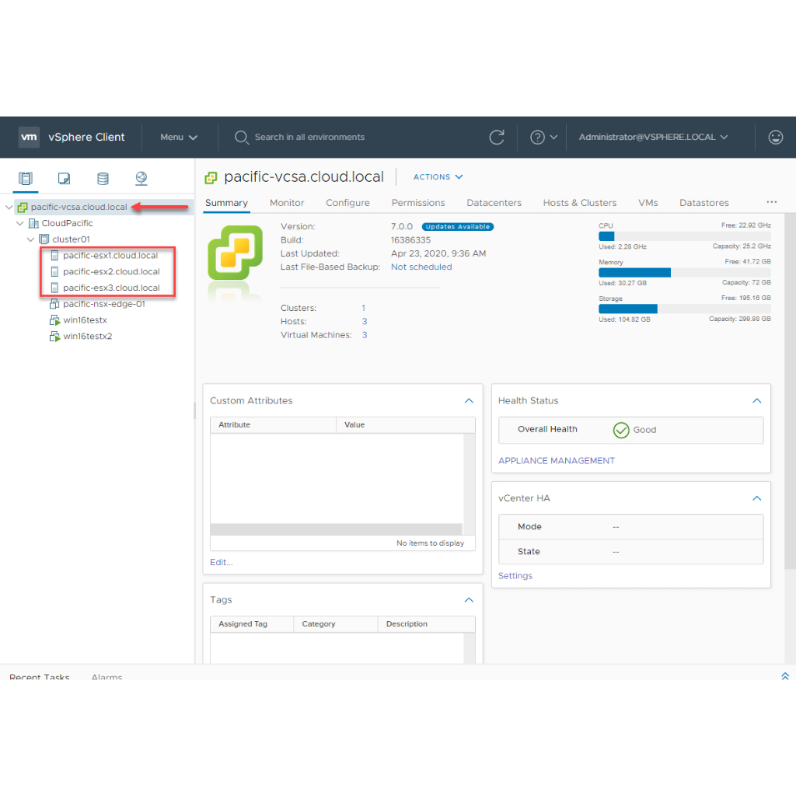Click the VMware vm logo

click(29, 137)
